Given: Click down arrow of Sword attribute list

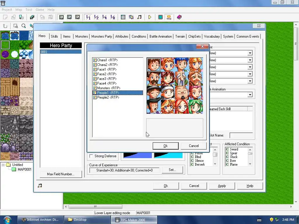Looking at the screenshot, I should tap(250, 164).
